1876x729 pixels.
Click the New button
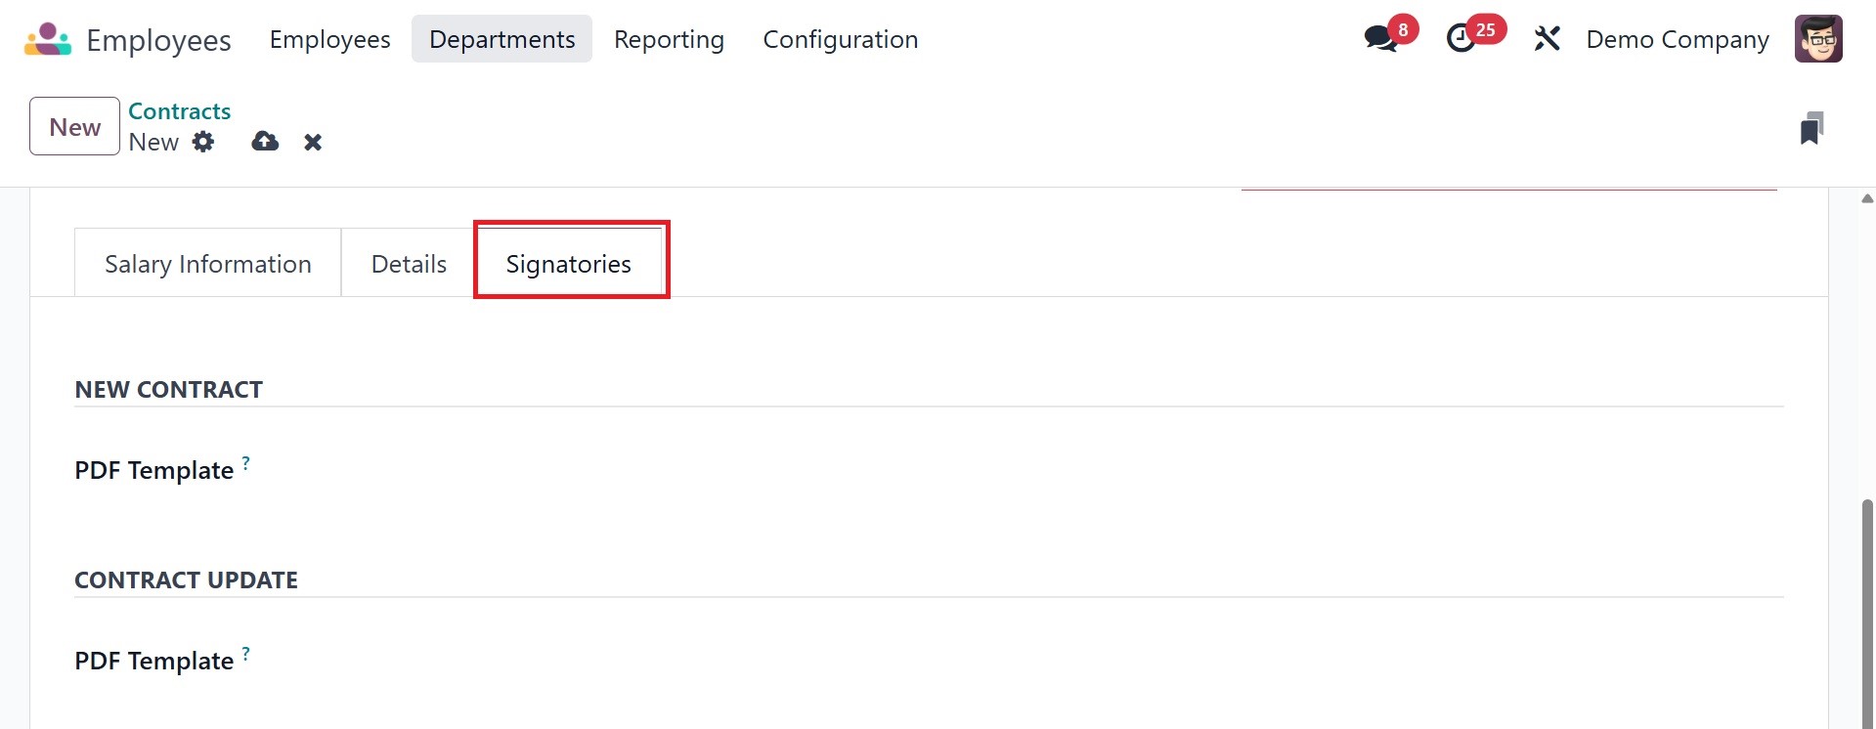[x=74, y=127]
